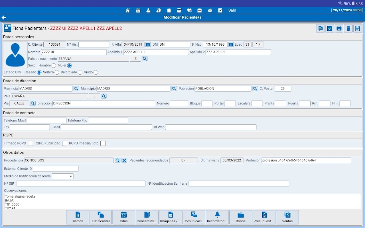The height and width of the screenshot is (228, 365).
Task: Delete patient using trash icon
Action: point(348,28)
